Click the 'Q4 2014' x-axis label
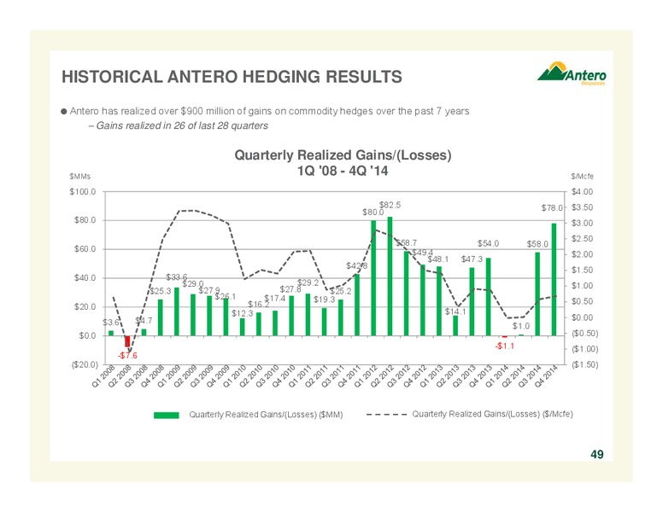Screen dimensions: 663x512 [x=547, y=375]
